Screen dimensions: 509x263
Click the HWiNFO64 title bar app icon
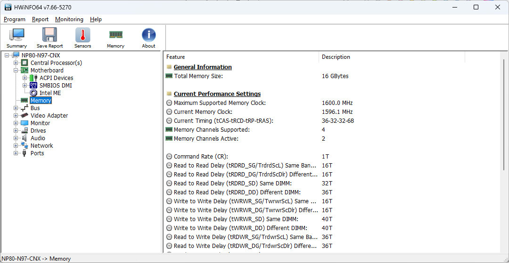(x=7, y=7)
